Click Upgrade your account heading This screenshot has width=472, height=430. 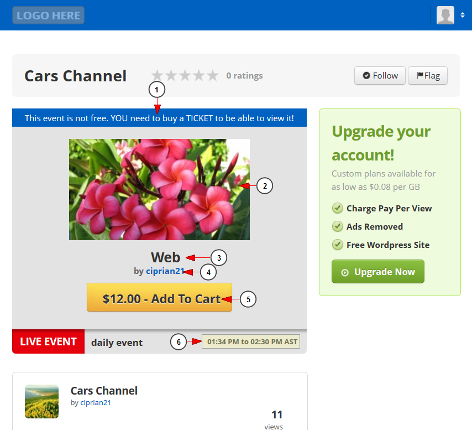[x=381, y=143]
